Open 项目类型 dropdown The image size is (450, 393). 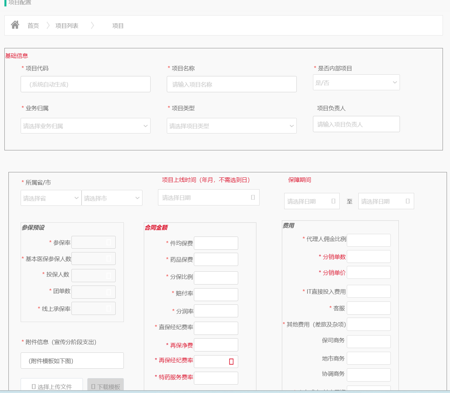tap(232, 126)
